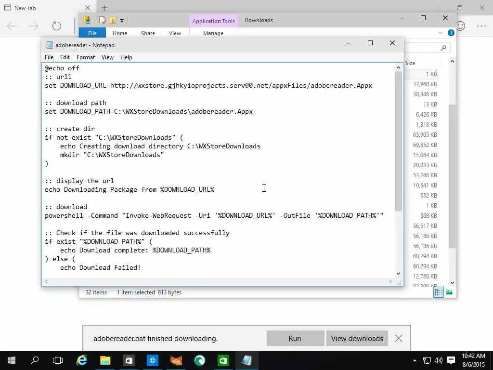The width and height of the screenshot is (493, 370).
Task: Open Notepad View menu
Action: pos(107,57)
